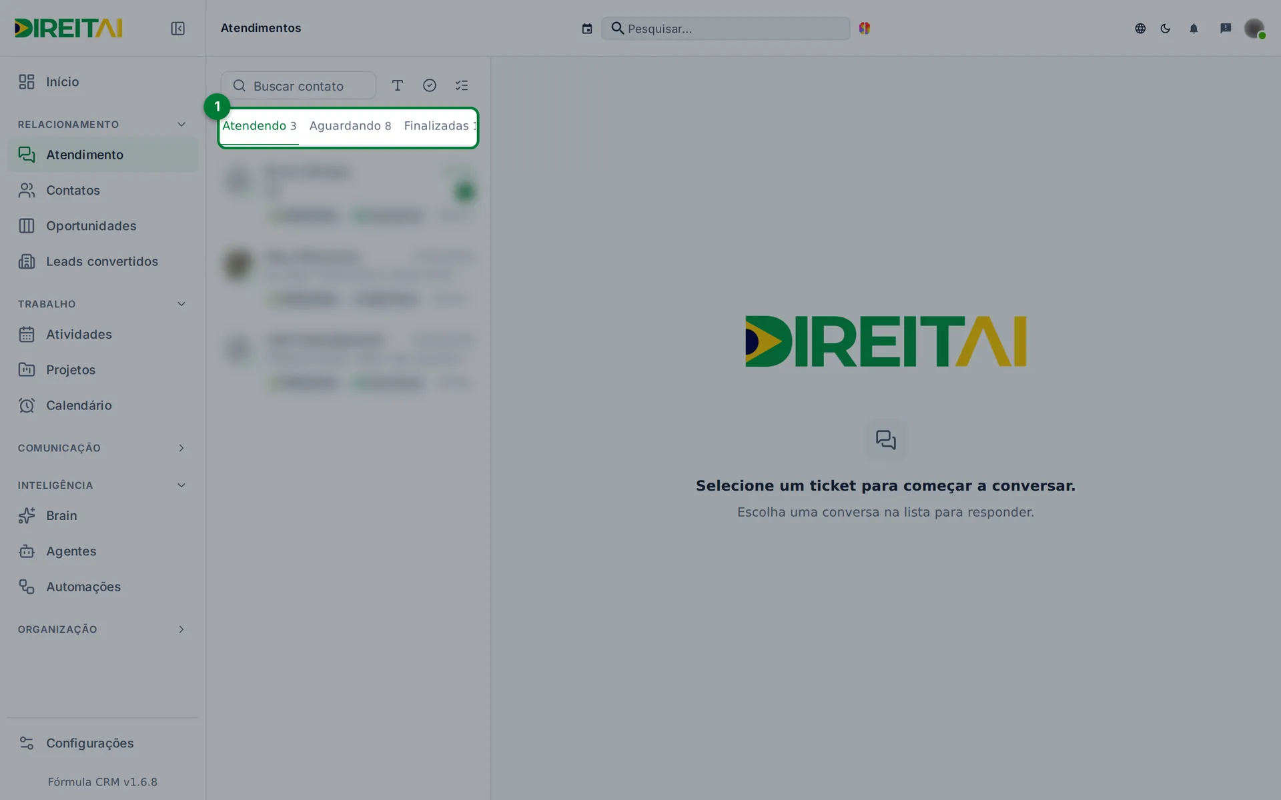Click Fórmula CRM v1.6.8 version text
The height and width of the screenshot is (800, 1281).
click(x=103, y=782)
